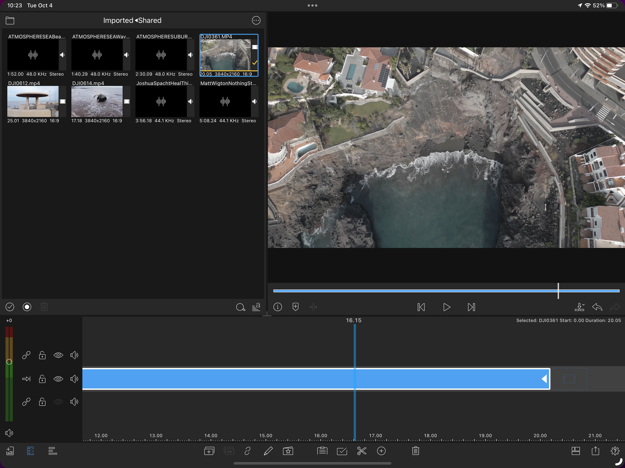This screenshot has height=468, width=625.
Task: Delete the selected clip using the timeline trash
Action: (415, 451)
